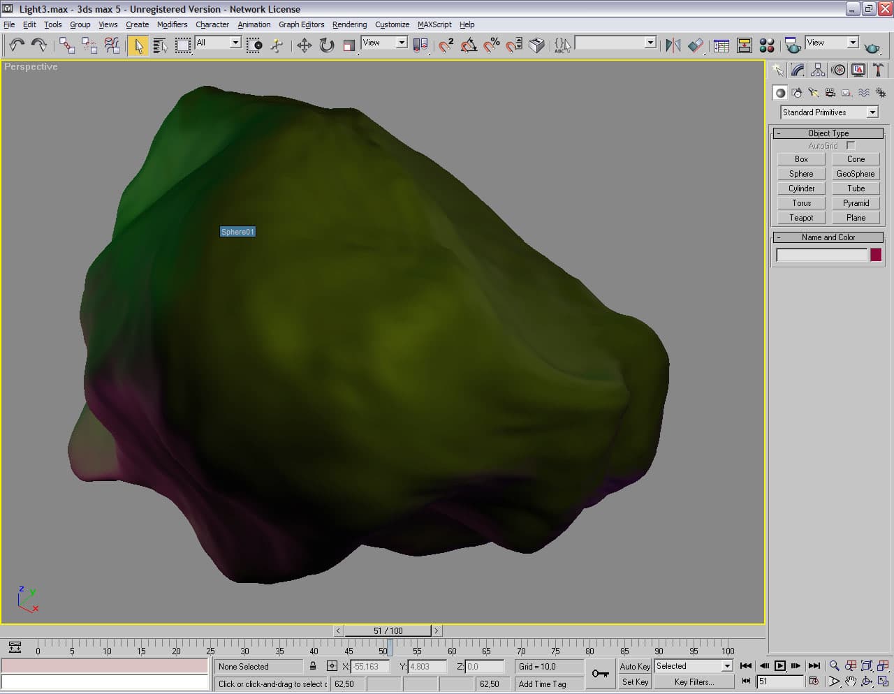Screen dimensions: 894x694
Task: Open the Modifiers menu
Action: [x=172, y=24]
